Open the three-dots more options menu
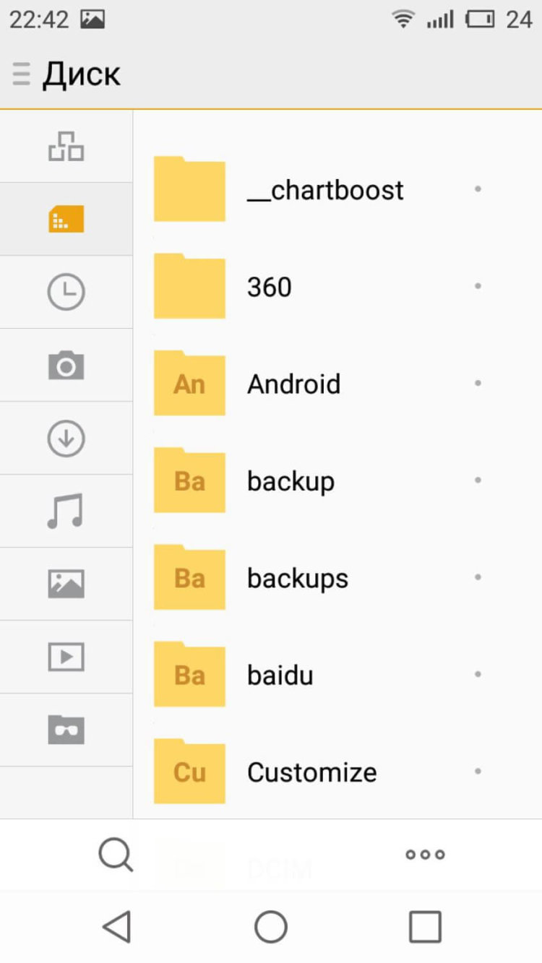This screenshot has width=542, height=963. click(425, 855)
